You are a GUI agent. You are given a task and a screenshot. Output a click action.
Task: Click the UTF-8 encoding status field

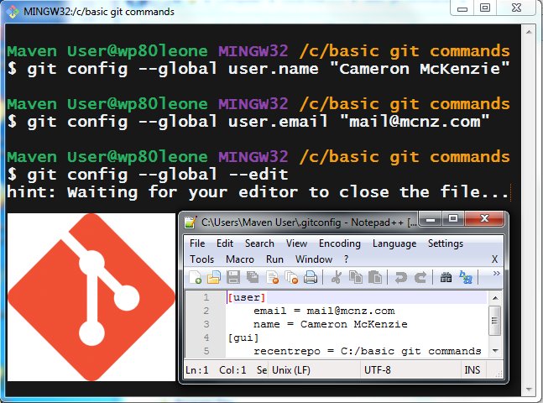(377, 370)
